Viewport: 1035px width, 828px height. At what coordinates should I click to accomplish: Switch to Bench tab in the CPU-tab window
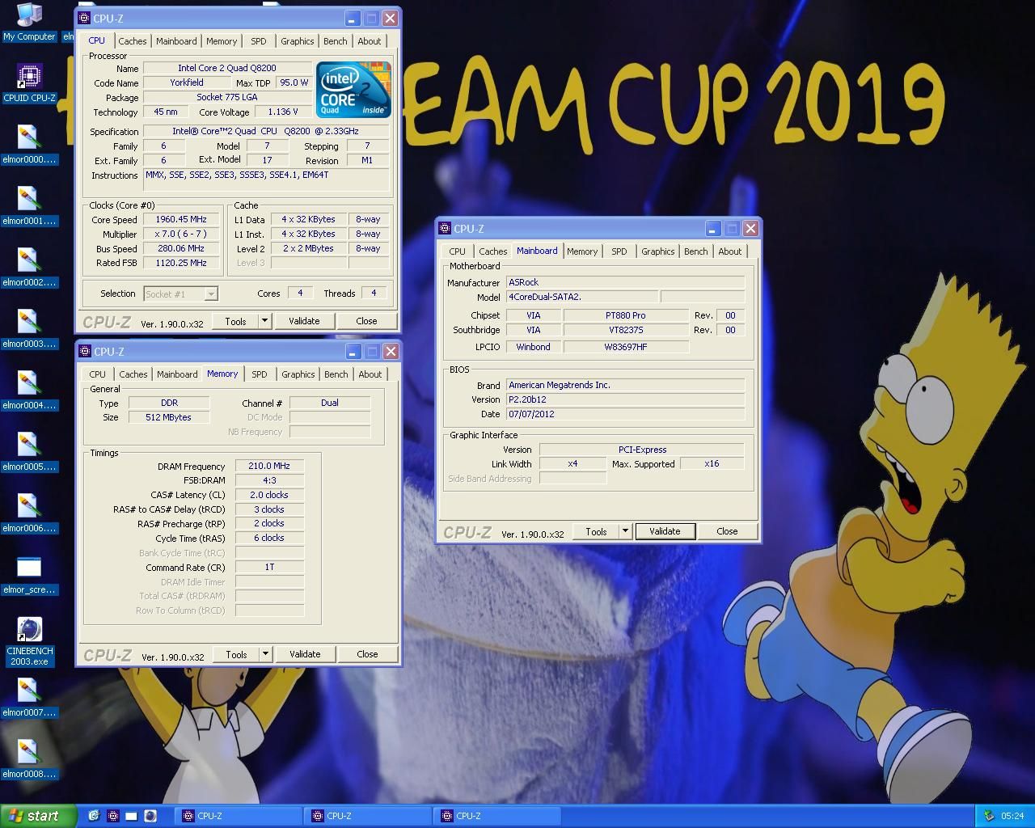click(x=335, y=41)
